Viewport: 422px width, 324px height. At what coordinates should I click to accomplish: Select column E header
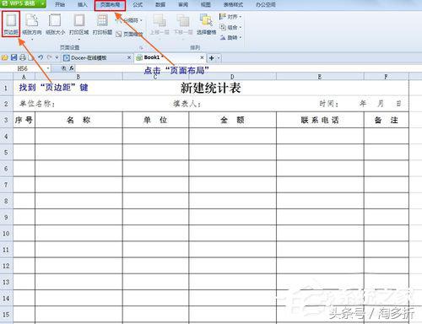320,77
